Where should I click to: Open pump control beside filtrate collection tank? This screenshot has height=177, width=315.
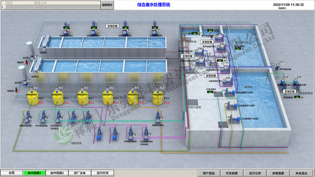[290, 91]
